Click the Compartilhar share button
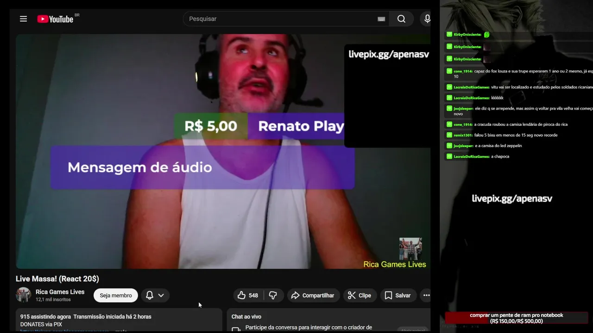 313,295
